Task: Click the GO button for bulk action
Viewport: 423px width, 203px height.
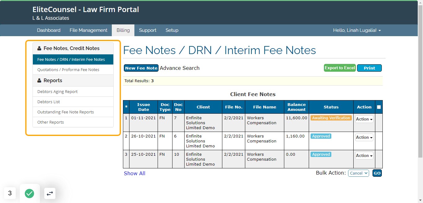Action: [x=377, y=173]
